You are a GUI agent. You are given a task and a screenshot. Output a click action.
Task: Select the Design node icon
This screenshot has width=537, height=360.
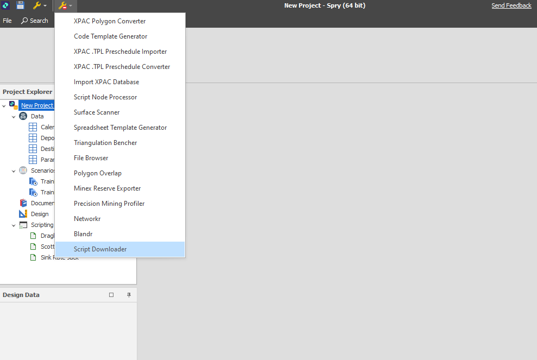(x=23, y=213)
